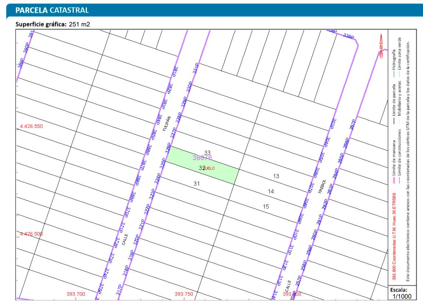
Task: Click the block number 38076 label
Action: [202, 158]
